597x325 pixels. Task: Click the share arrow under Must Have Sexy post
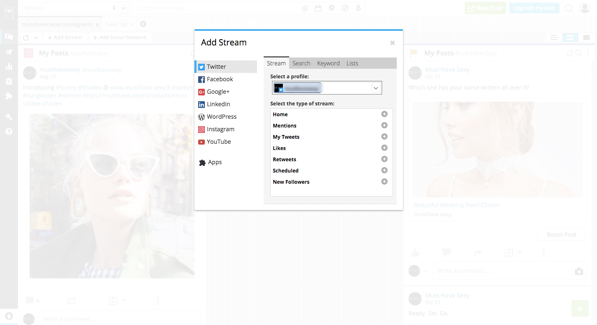click(478, 252)
